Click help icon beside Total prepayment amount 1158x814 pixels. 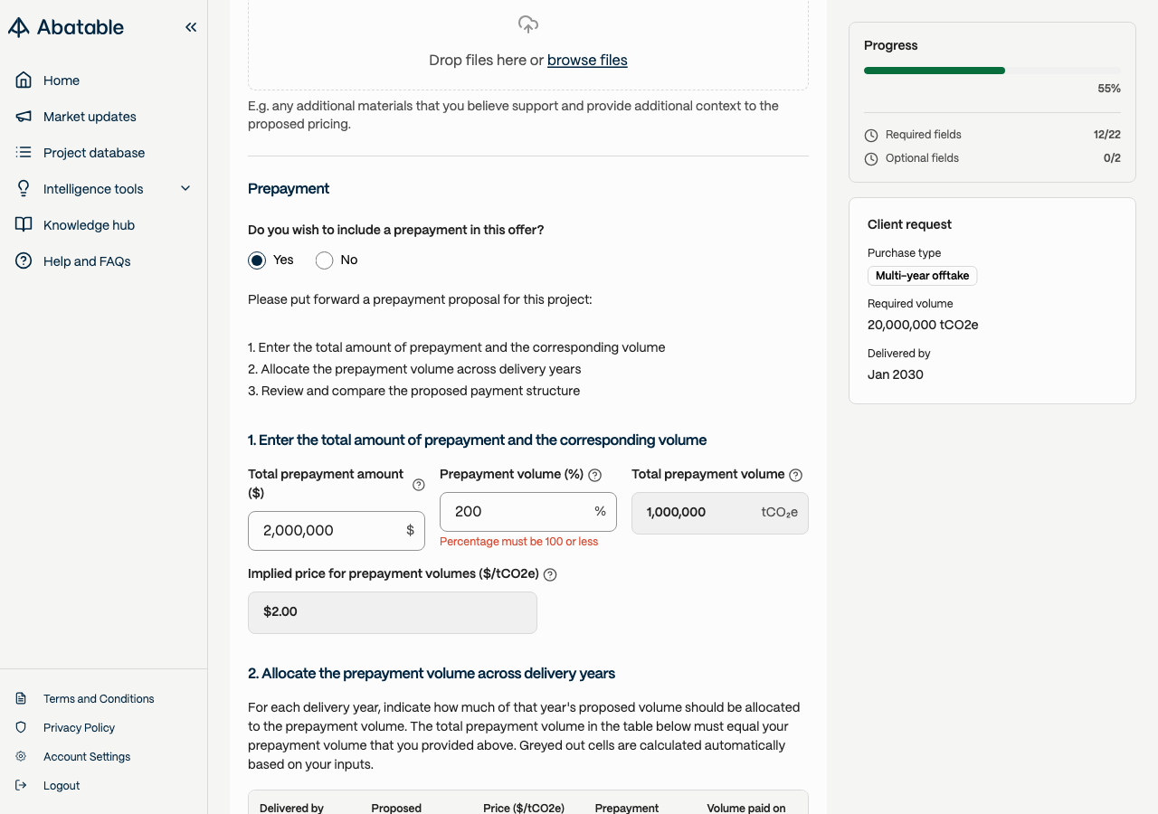[419, 485]
